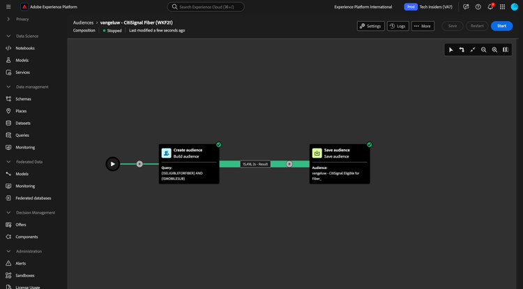
Task: Open Federated databases
Action: (x=33, y=198)
